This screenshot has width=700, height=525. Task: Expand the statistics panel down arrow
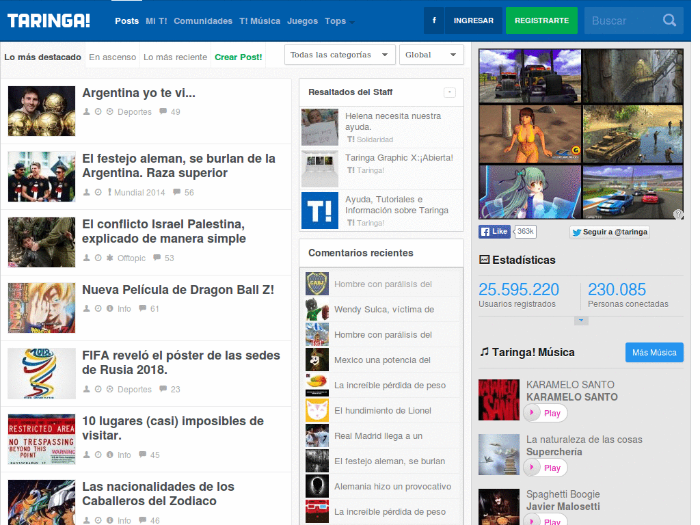click(x=581, y=321)
